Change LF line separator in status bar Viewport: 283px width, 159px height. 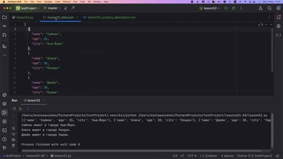[x=182, y=156]
